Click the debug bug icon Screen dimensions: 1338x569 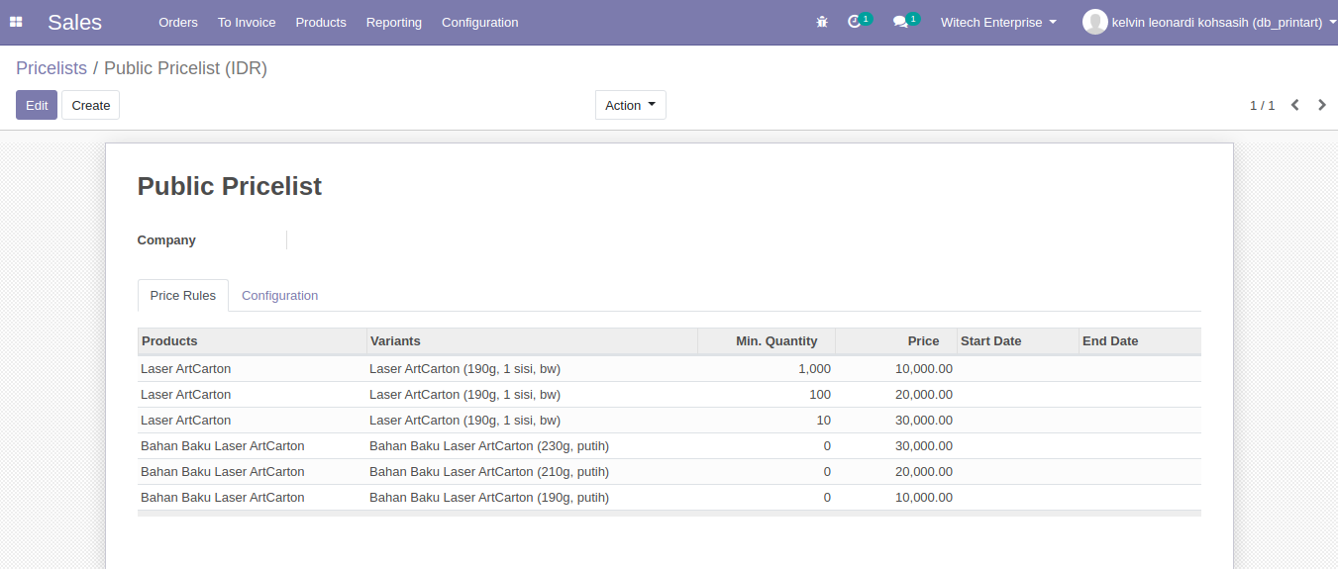[x=822, y=22]
